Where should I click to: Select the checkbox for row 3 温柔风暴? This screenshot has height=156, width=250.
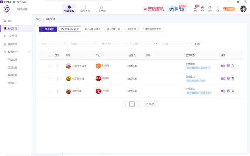pyautogui.click(x=50, y=91)
